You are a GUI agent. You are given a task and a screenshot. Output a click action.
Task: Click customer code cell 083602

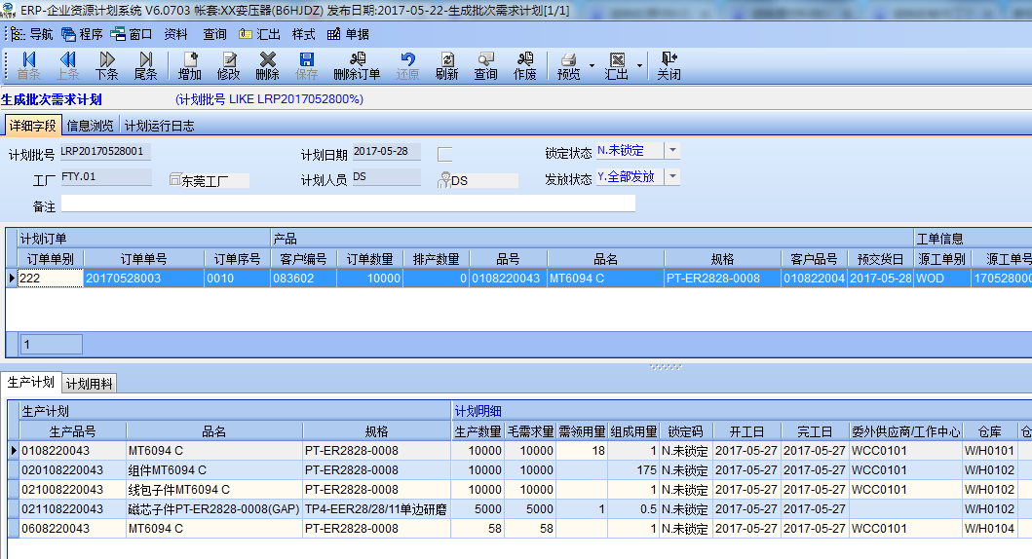coord(303,279)
